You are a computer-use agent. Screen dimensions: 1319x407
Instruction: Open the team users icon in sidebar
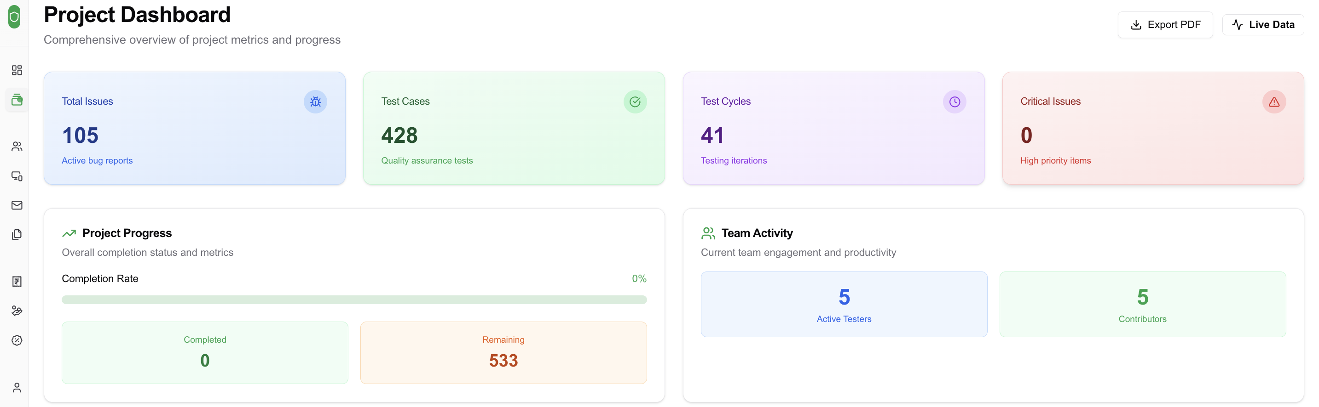(17, 147)
